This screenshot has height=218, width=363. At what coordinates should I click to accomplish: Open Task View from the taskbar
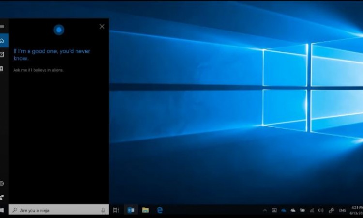[x=116, y=210]
